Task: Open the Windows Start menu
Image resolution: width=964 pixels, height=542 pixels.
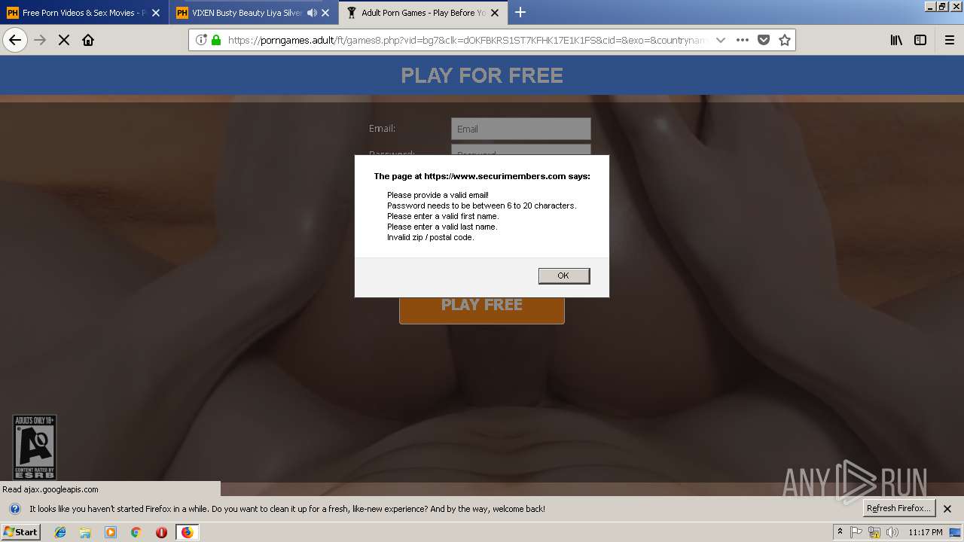Action: [x=21, y=532]
